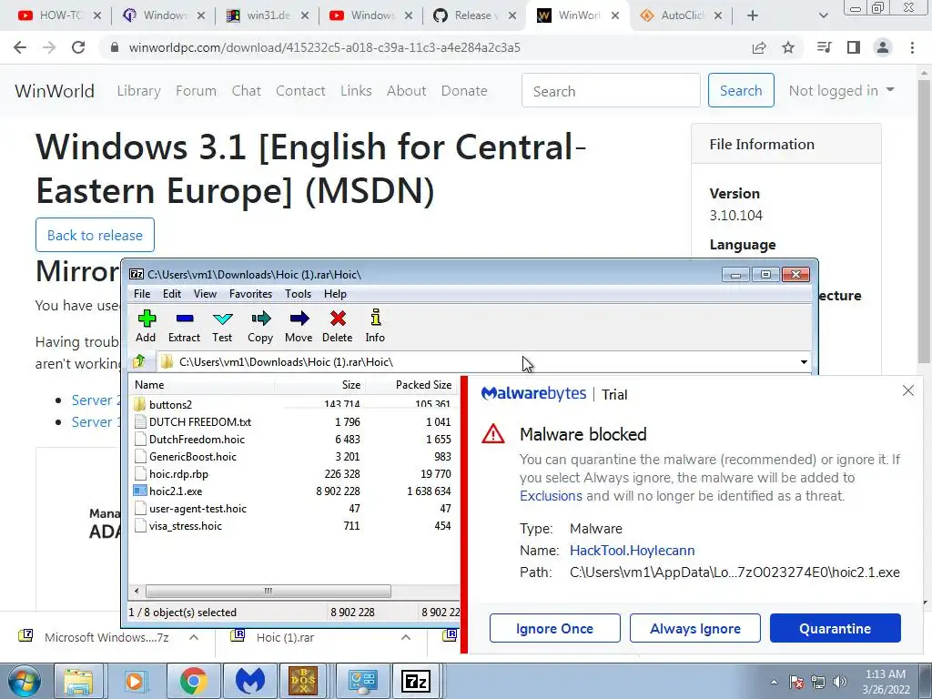The width and height of the screenshot is (932, 699).
Task: Click the WinWorld Search button
Action: coord(741,90)
